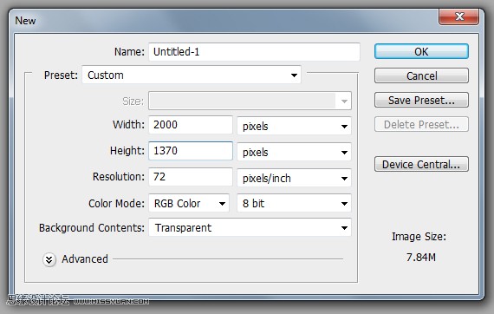
Task: Open the Resolution units pixels/inch dropdown
Action: tap(295, 178)
